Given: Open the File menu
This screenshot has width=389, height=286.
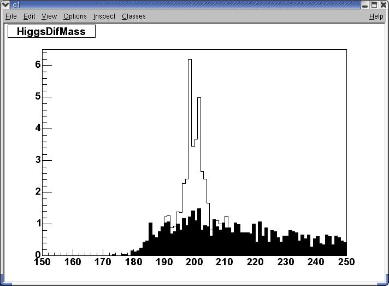Looking at the screenshot, I should point(11,16).
